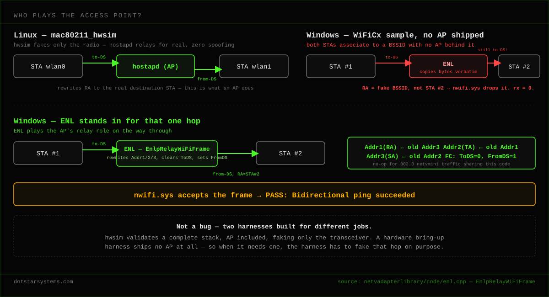
Task: Click 'hwsim fakes only the radio' subtitle
Action: (124, 45)
